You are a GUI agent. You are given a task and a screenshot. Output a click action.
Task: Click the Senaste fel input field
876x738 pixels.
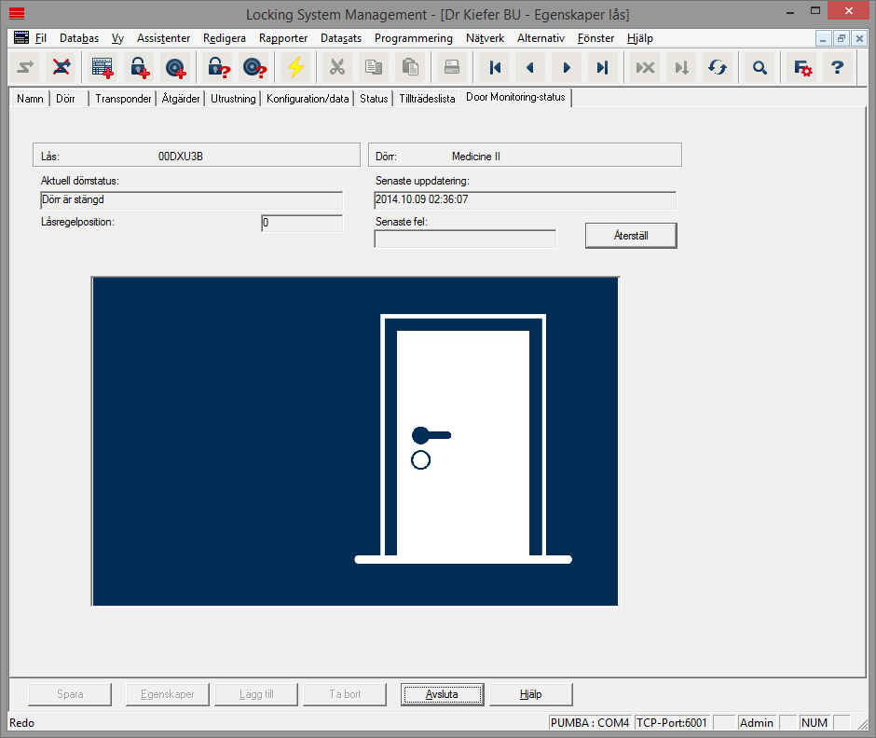click(465, 239)
